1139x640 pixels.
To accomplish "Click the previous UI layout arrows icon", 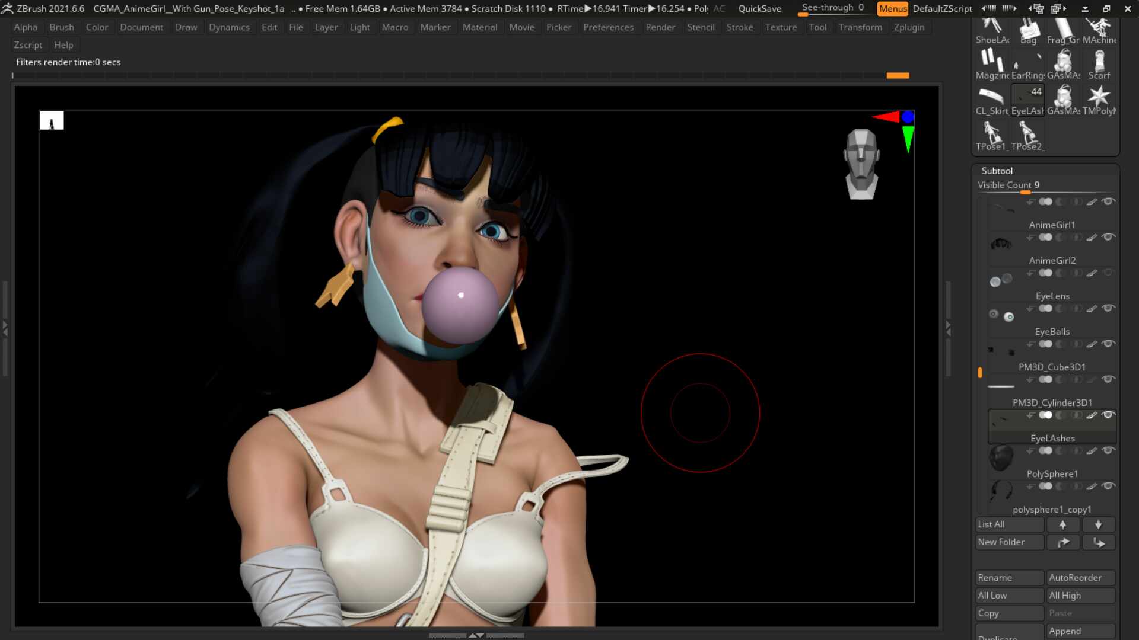I will click(989, 8).
